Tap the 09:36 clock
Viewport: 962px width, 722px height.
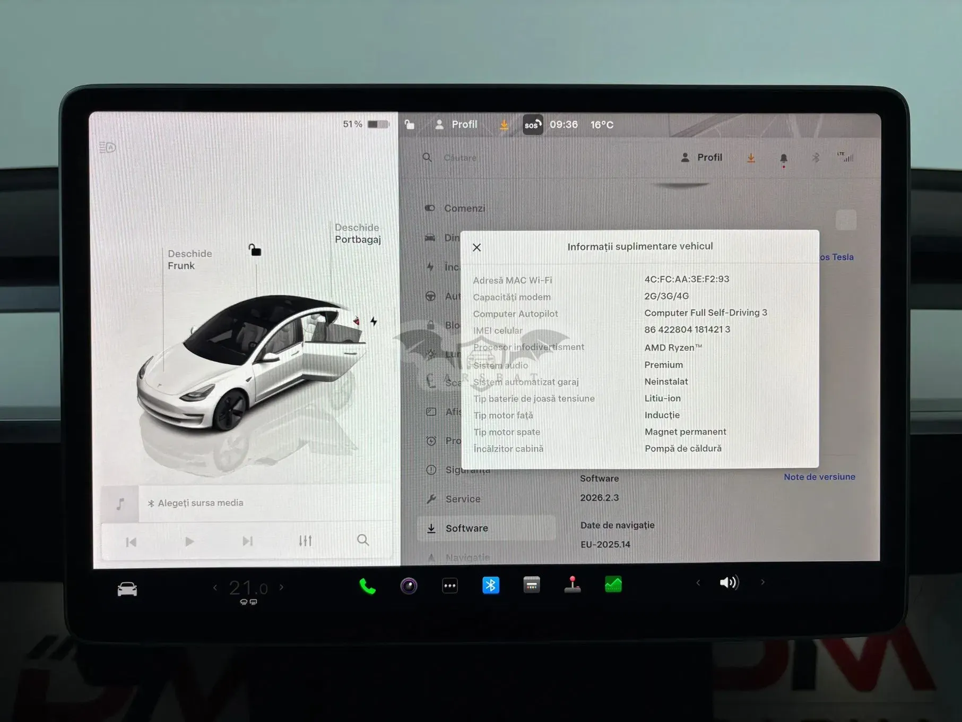(564, 125)
